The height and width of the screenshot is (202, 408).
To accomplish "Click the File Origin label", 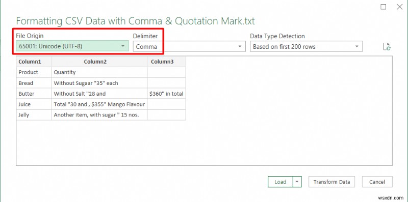I will (x=30, y=36).
